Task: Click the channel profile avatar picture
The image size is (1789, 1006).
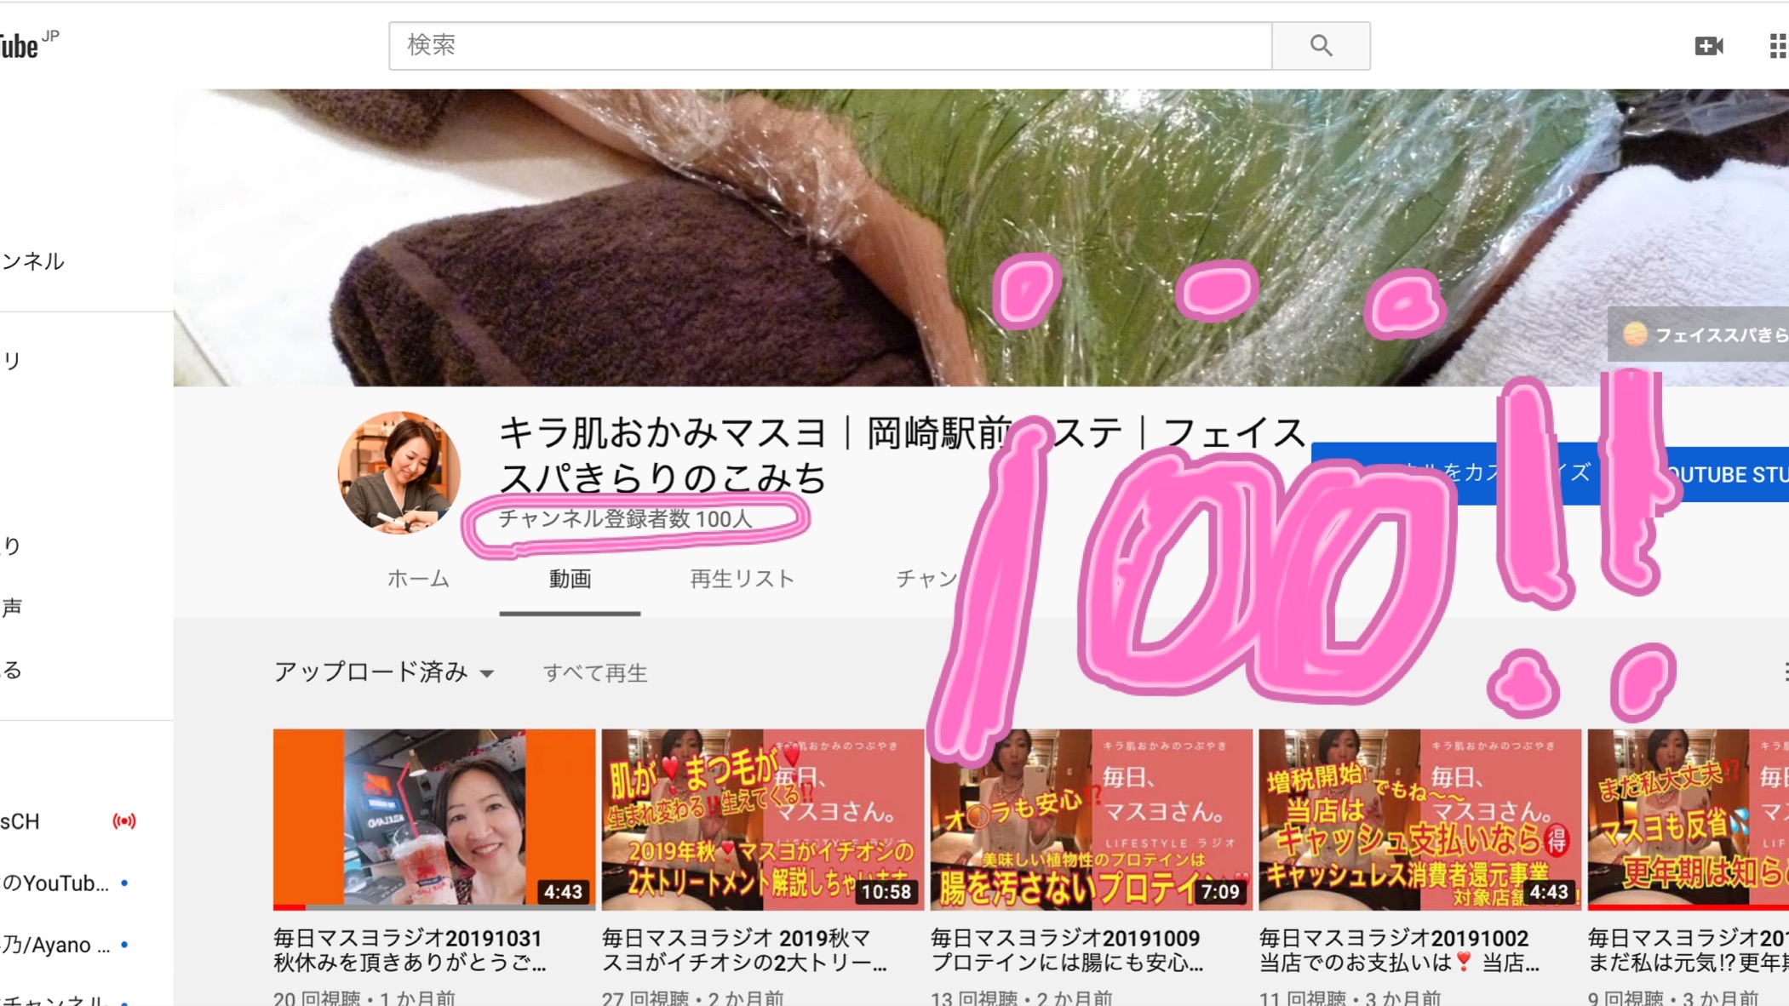Action: (x=399, y=473)
